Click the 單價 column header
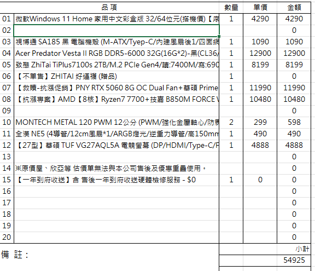 pos(260,8)
